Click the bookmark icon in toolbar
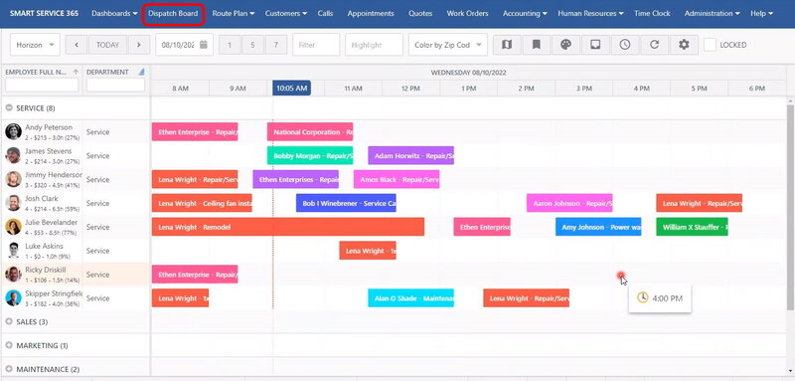This screenshot has height=381, width=795. 537,45
